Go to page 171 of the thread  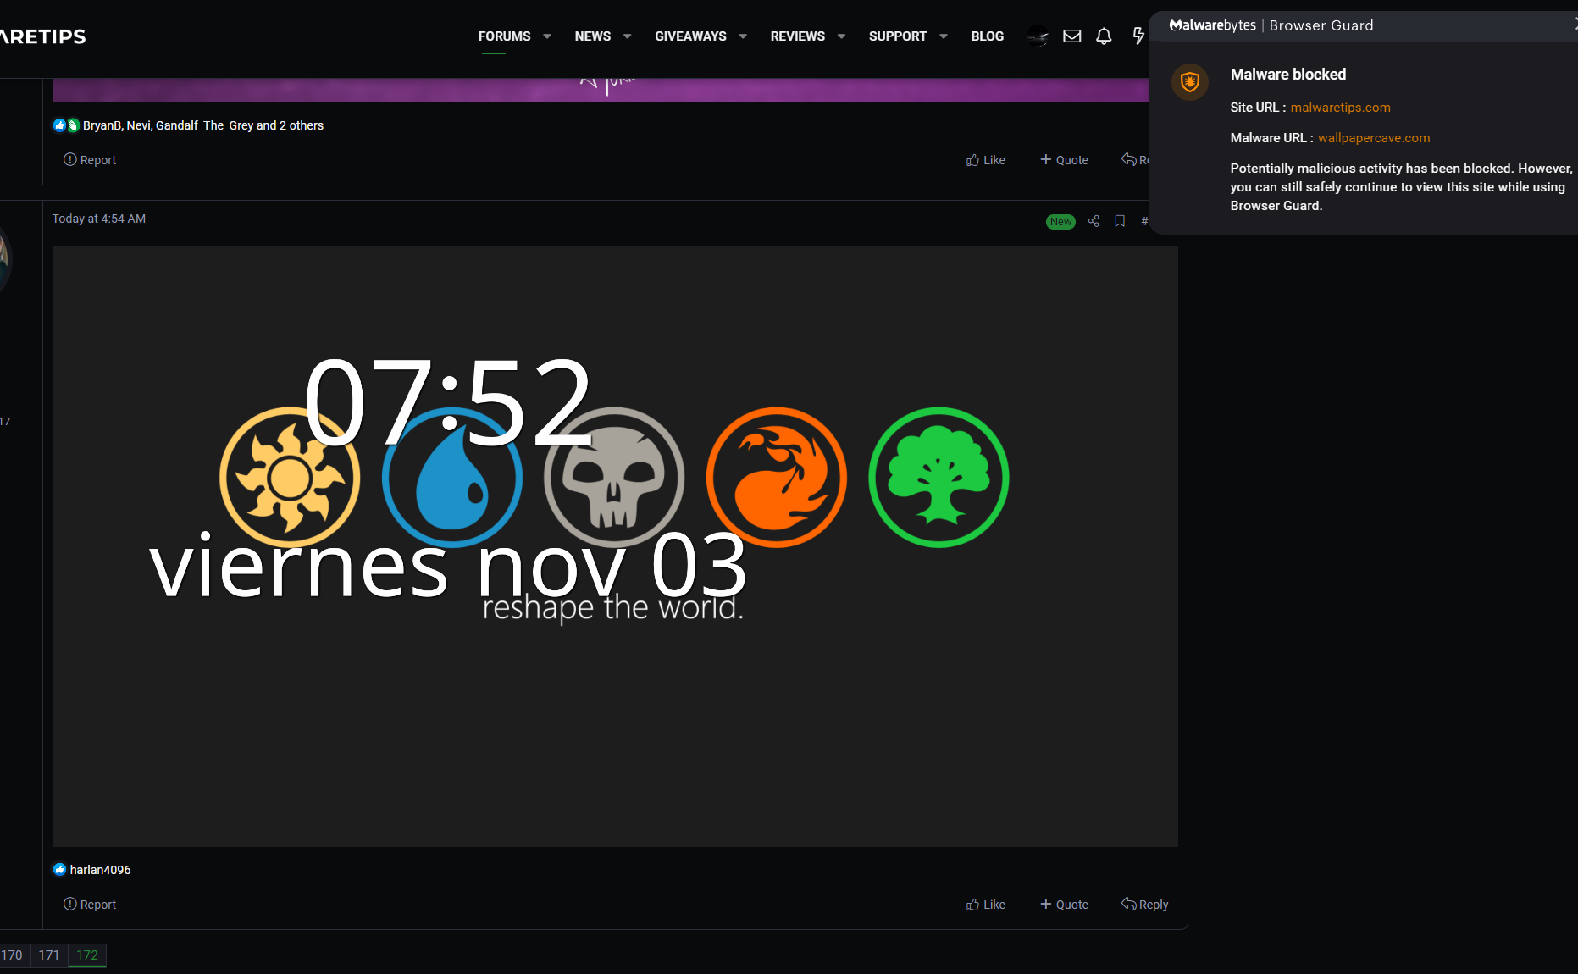49,955
